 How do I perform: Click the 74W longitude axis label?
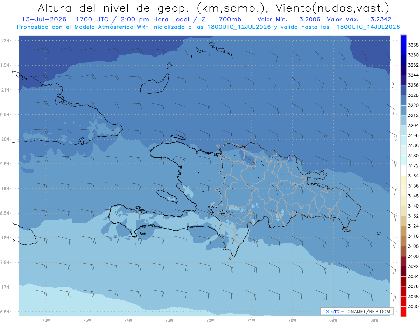pyautogui.click(x=128, y=320)
